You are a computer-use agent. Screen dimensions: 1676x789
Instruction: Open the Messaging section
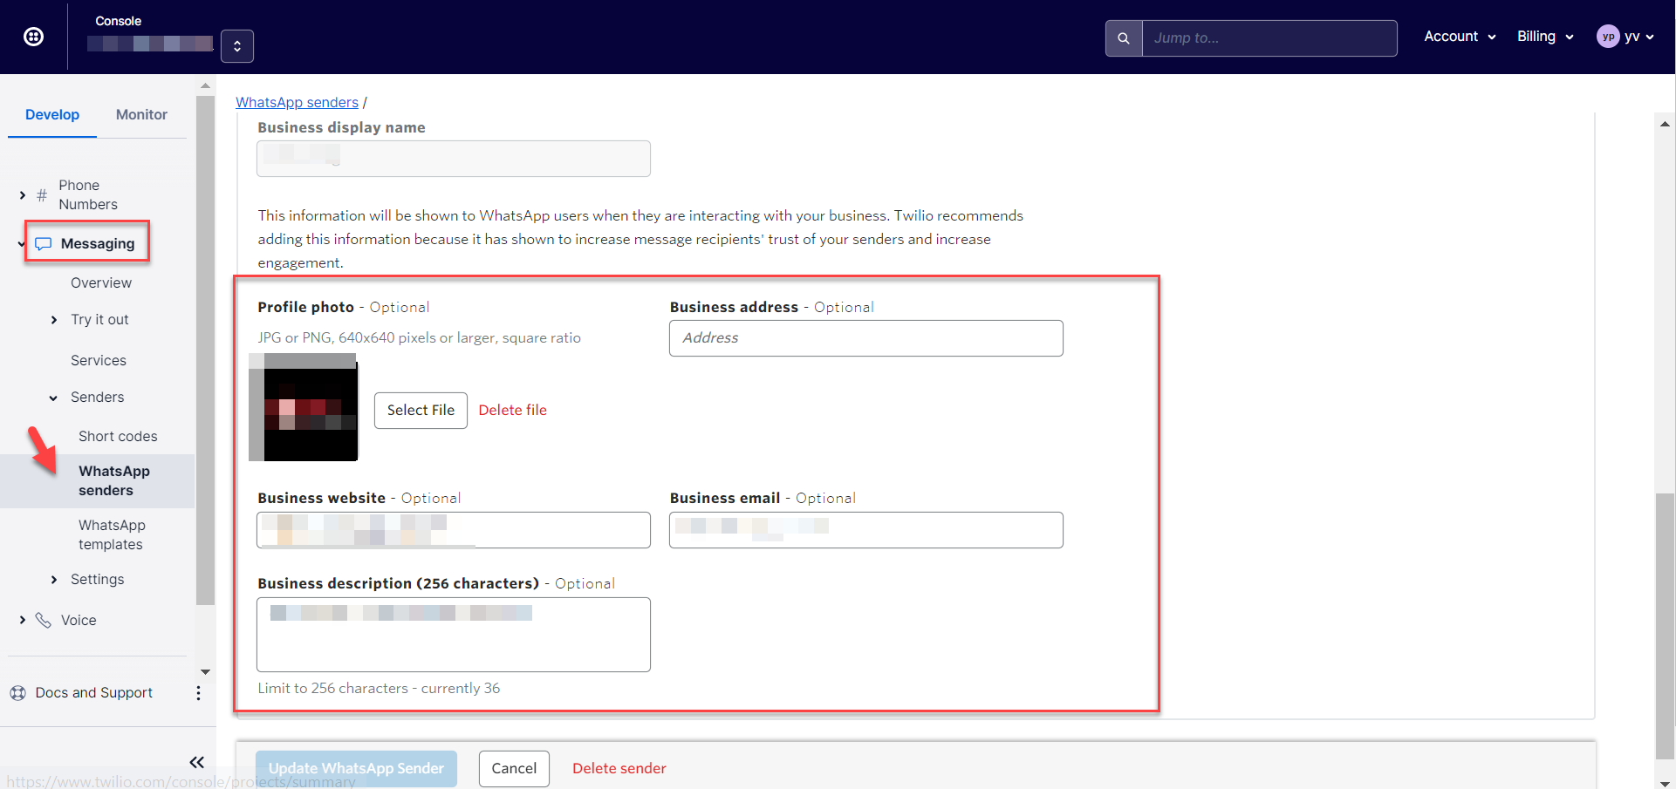(x=98, y=244)
